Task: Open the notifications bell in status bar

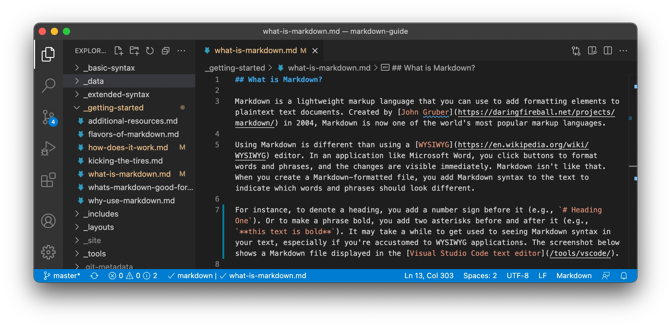Action: tap(624, 276)
